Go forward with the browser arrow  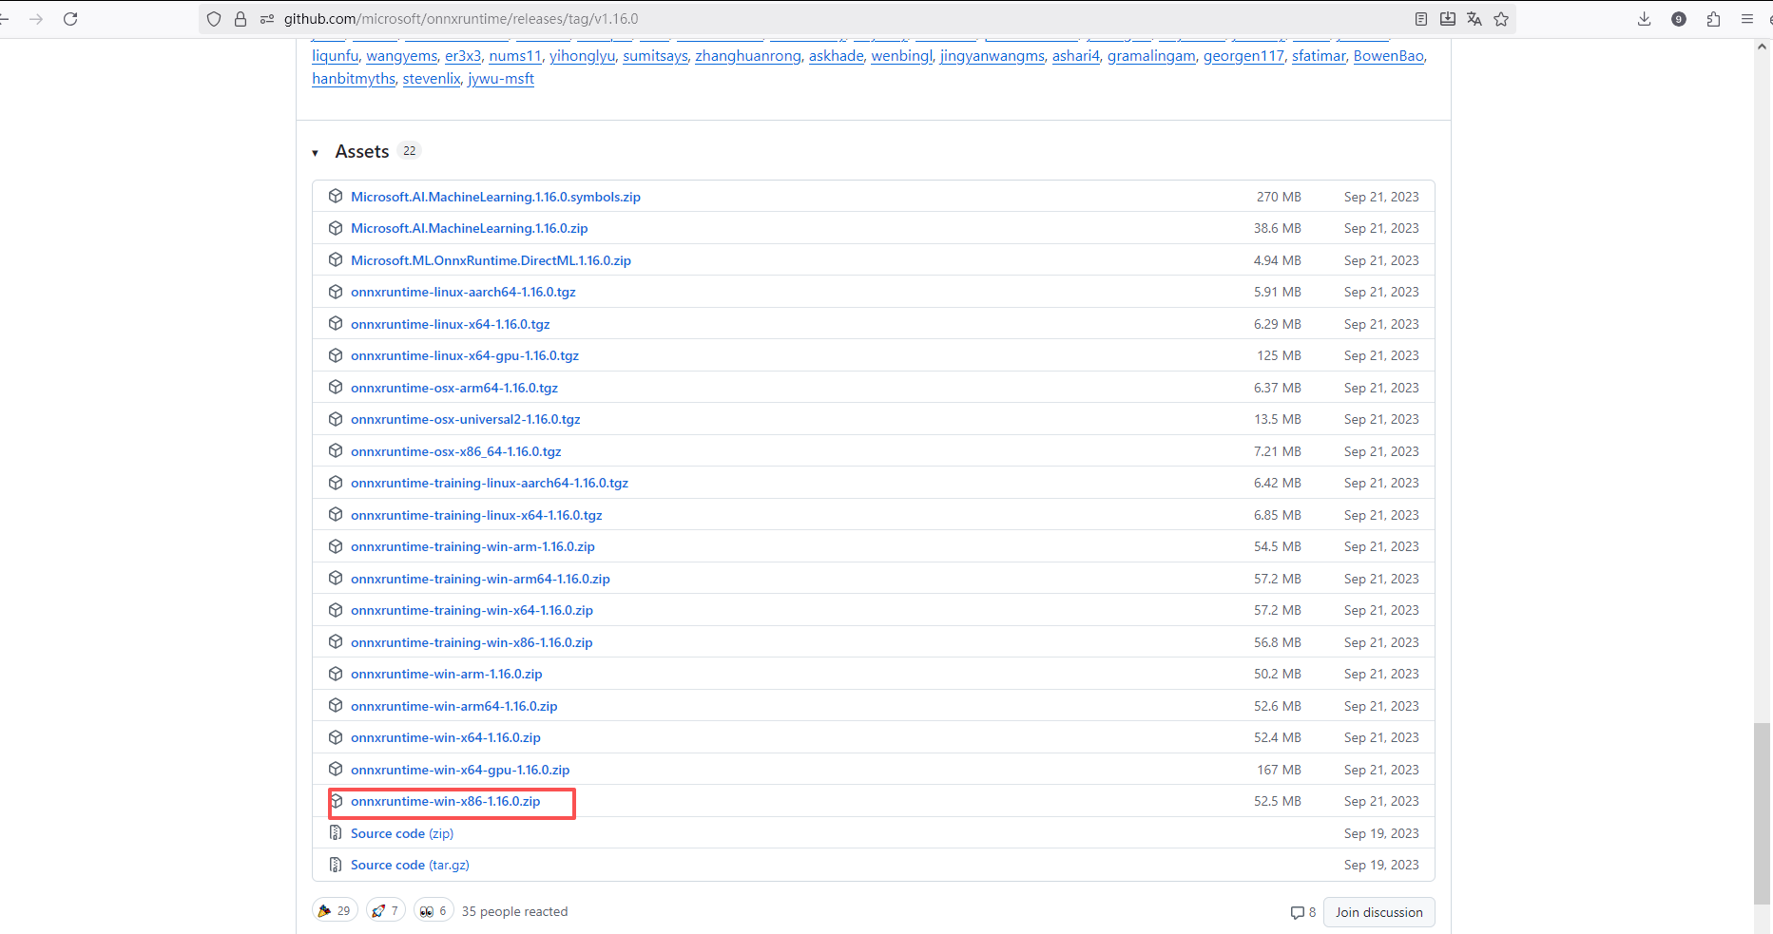pos(36,19)
